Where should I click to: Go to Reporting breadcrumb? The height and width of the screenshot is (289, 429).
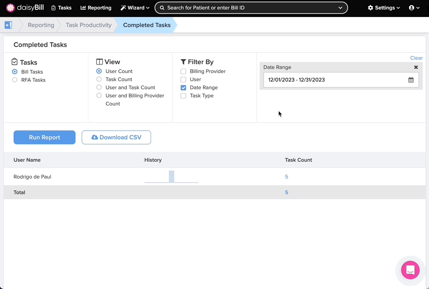point(41,25)
